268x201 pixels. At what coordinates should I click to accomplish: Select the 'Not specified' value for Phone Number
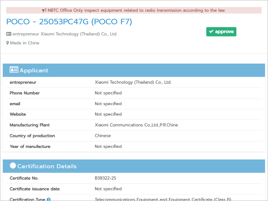pyautogui.click(x=108, y=93)
